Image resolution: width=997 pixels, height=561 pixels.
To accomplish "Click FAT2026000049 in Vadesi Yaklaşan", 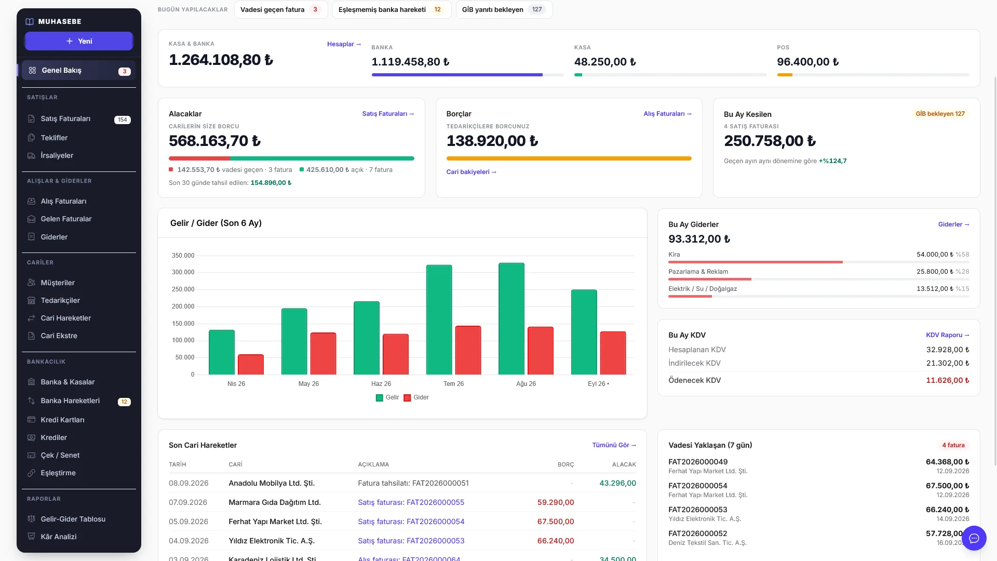I will click(x=698, y=462).
